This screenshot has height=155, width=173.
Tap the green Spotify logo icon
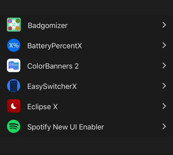click(14, 127)
